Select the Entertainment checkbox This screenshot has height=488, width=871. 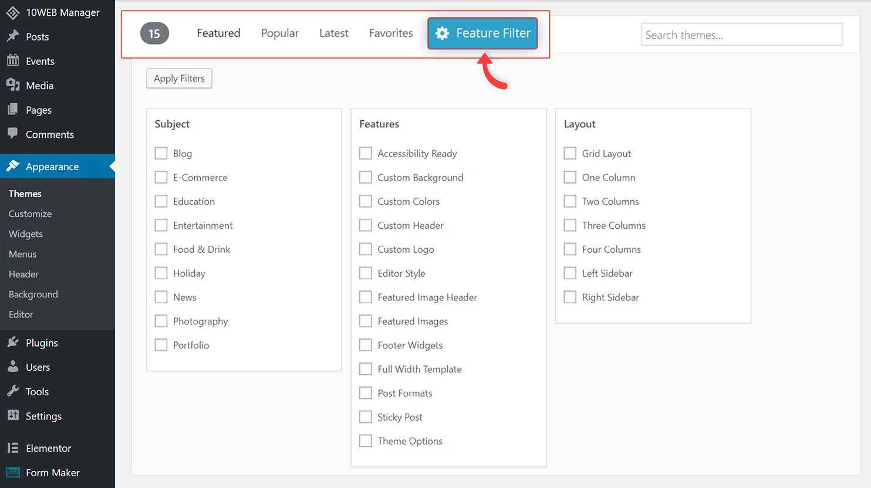pyautogui.click(x=161, y=225)
